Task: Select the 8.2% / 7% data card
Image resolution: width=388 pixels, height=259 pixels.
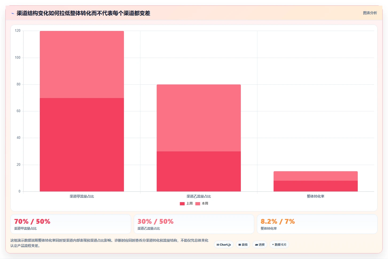Action: pos(317,224)
